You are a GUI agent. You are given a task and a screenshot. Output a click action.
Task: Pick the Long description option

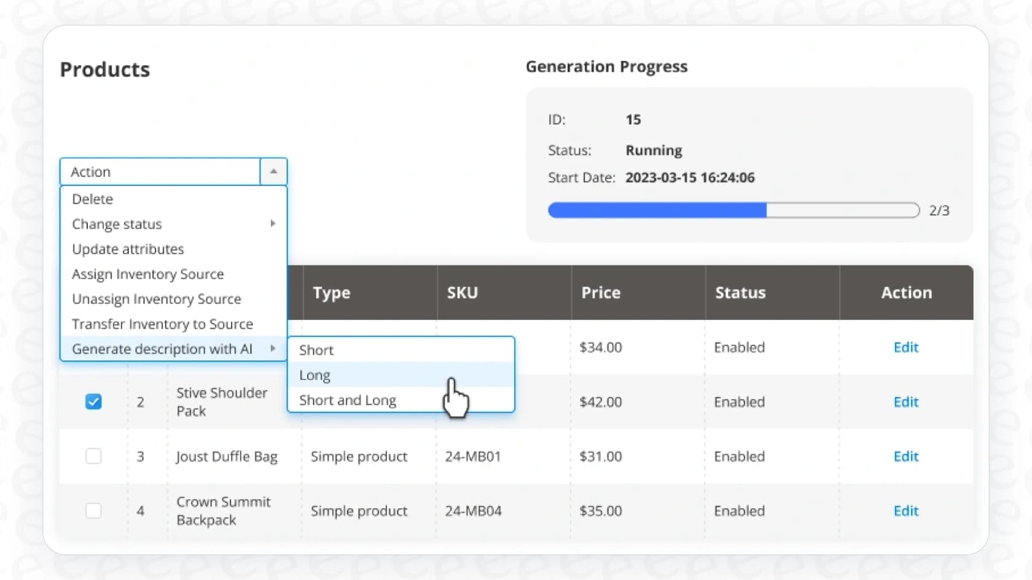coord(401,375)
